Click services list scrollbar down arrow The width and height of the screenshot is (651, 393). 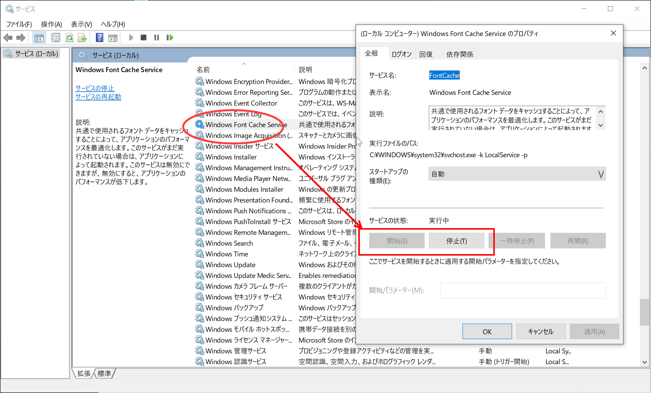tap(645, 362)
